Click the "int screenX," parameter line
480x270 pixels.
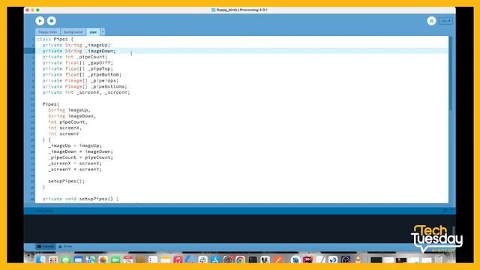tap(65, 128)
